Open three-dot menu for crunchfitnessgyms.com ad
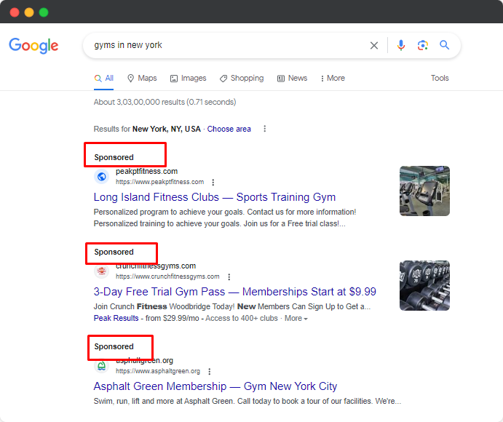The width and height of the screenshot is (503, 422). (x=229, y=276)
